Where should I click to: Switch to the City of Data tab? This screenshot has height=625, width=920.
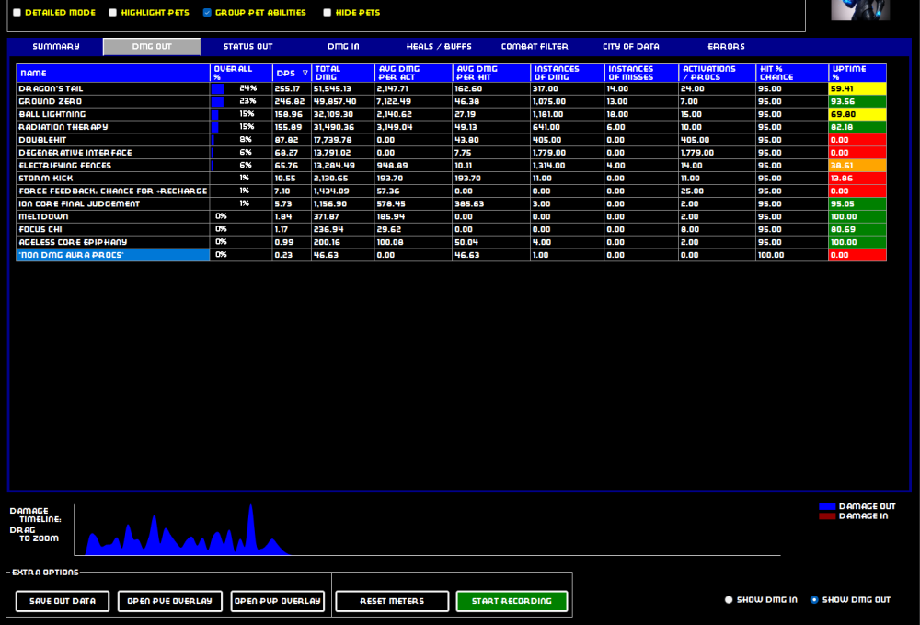[630, 47]
